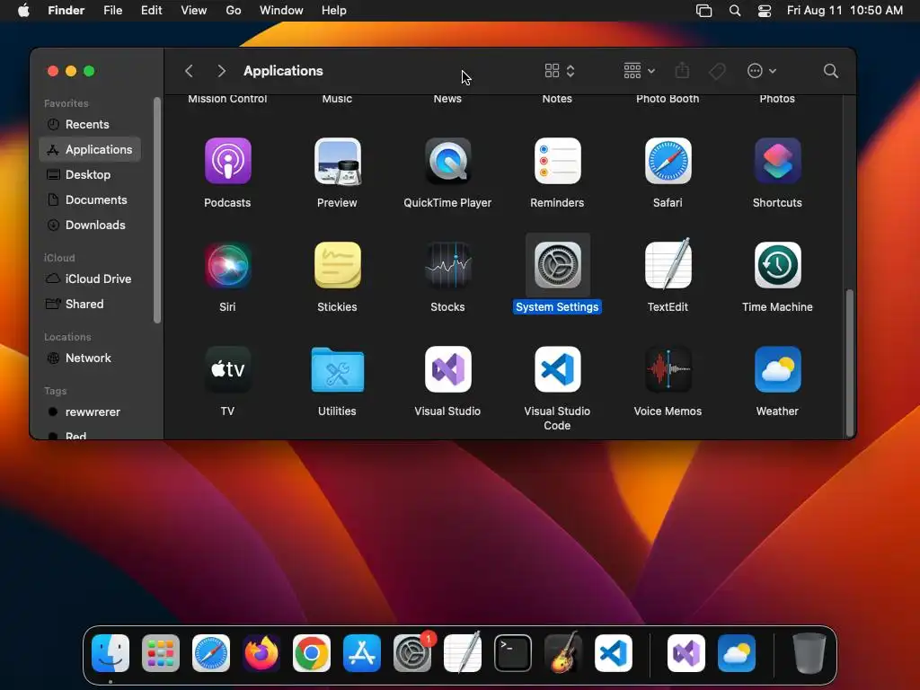Open the Finder menu
Viewport: 920px width, 690px height.
66,11
